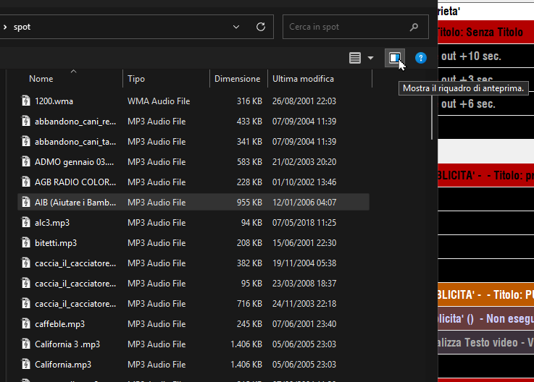
Task: Select 'Titolo: Senza Titolo' row in background window
Action: 485,32
